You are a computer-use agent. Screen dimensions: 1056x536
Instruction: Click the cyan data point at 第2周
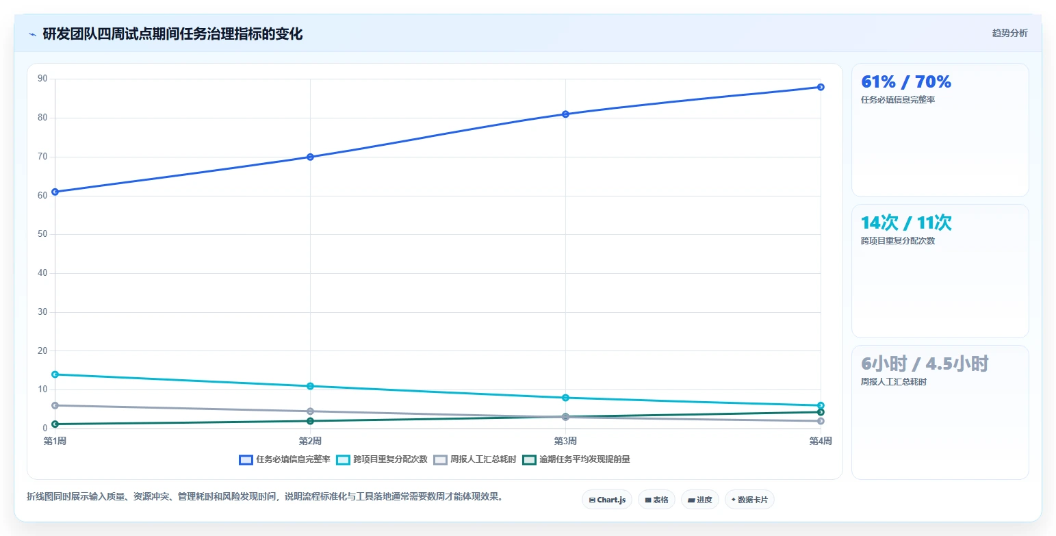pyautogui.click(x=310, y=386)
